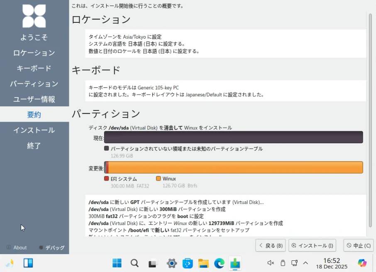Open パーティション step in sidebar
The width and height of the screenshot is (376, 272).
[x=34, y=84]
